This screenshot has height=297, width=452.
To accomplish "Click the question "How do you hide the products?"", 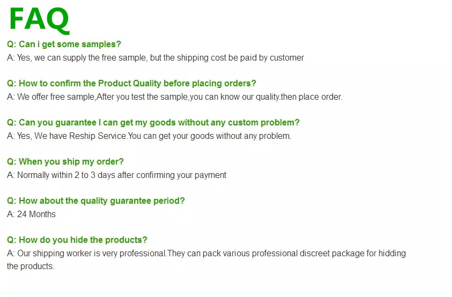I will tap(77, 240).
